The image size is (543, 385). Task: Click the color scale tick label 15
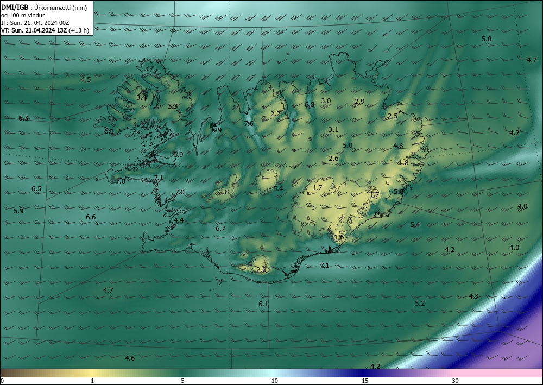coord(365,381)
